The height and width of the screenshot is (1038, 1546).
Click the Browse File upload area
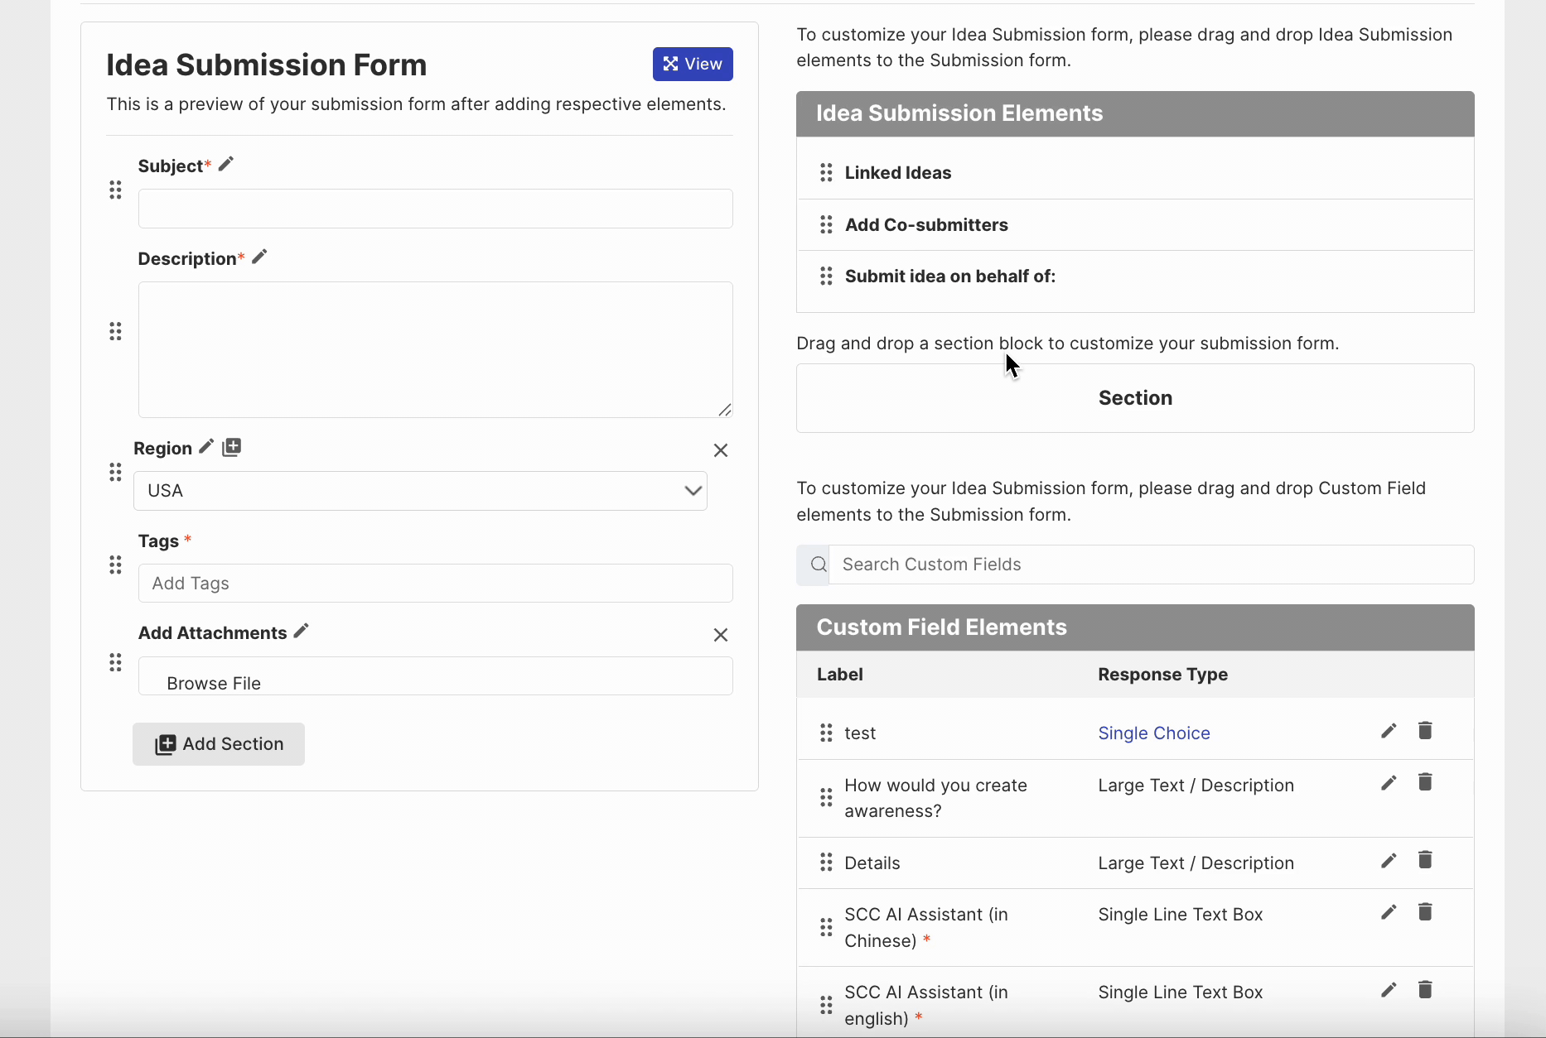pos(435,676)
